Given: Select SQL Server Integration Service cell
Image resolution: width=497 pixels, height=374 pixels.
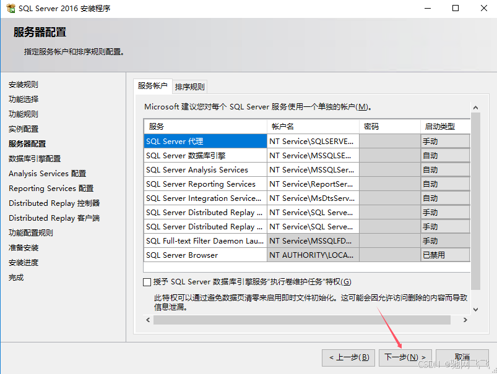Looking at the screenshot, I should point(205,198).
